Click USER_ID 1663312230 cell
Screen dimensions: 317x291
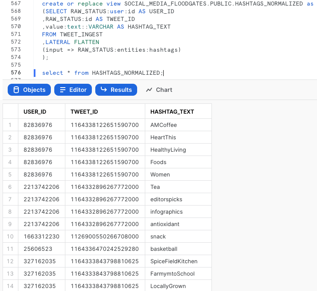tap(41, 236)
